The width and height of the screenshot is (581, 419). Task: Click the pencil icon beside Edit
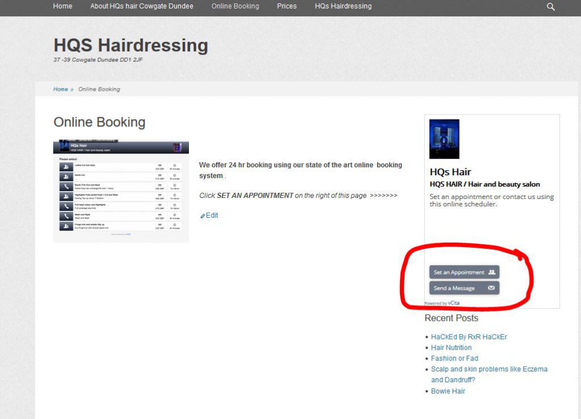(203, 216)
